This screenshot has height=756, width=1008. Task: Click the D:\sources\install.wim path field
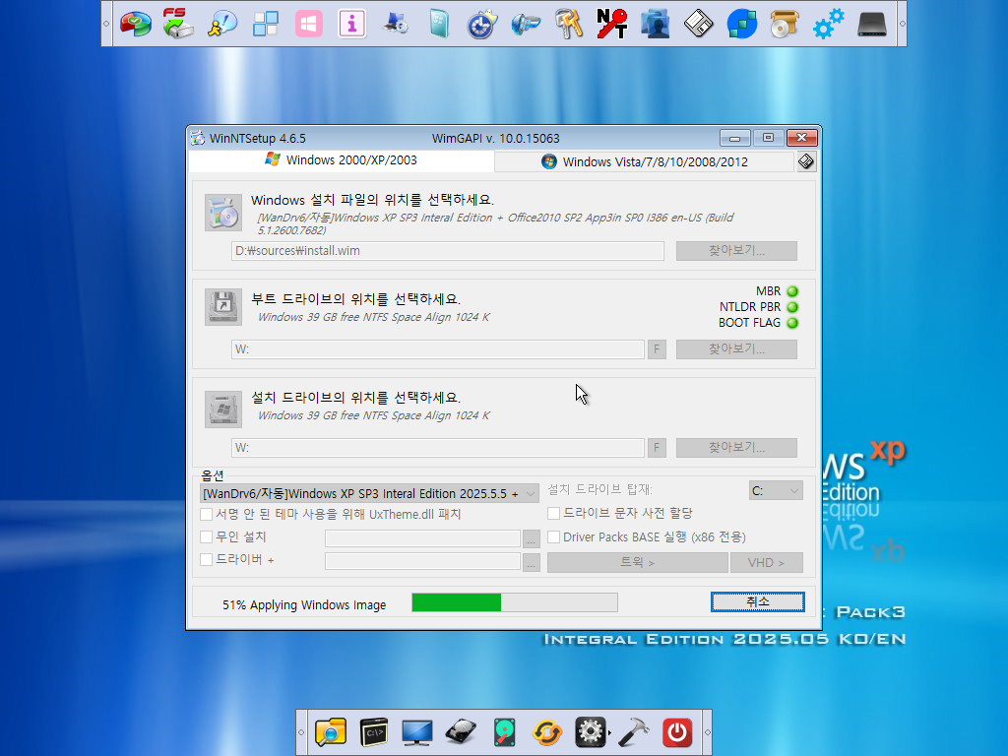448,251
